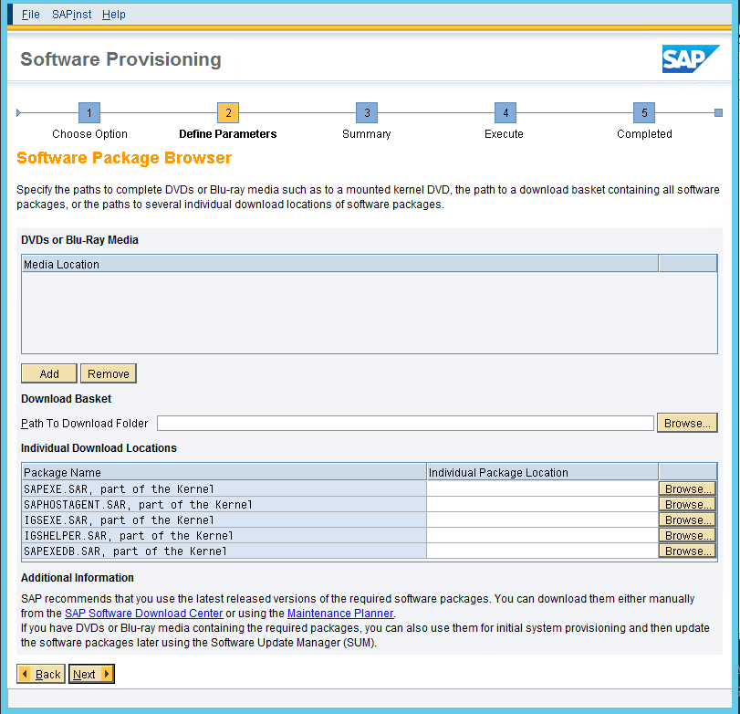Select step 2 Define Parameters marker

coord(228,113)
